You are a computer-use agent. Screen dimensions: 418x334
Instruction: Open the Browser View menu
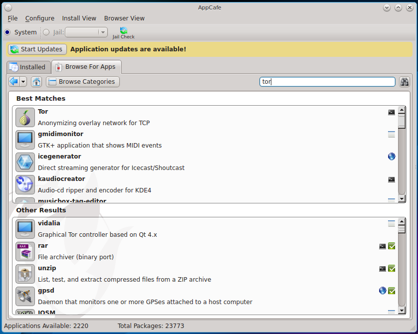[124, 18]
